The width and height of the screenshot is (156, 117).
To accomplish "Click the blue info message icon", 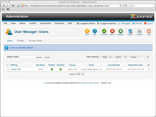I will (6, 48).
